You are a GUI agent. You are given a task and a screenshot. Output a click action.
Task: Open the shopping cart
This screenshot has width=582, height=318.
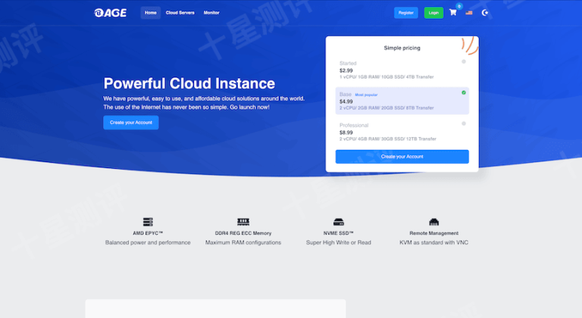coord(453,12)
